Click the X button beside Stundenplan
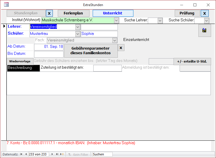 click(49, 13)
